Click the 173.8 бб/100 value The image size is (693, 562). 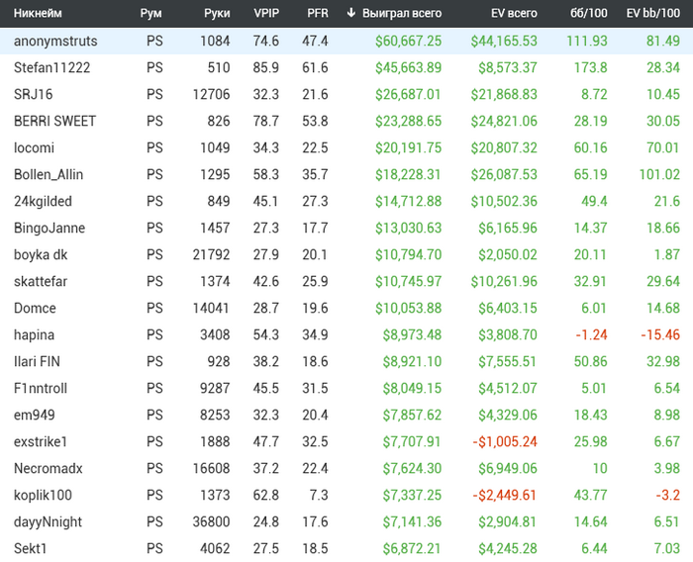(x=591, y=67)
